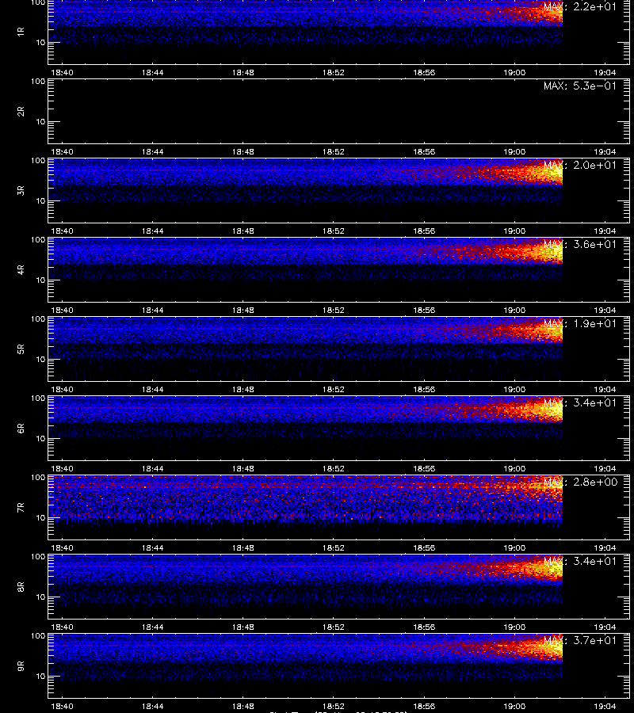Click the 18:44 time label under panel 8R
This screenshot has width=634, height=713.
click(152, 627)
